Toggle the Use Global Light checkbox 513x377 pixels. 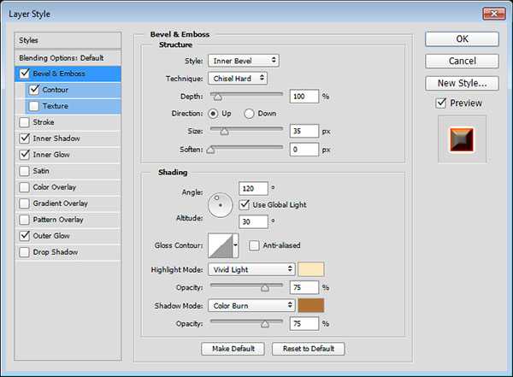point(245,204)
